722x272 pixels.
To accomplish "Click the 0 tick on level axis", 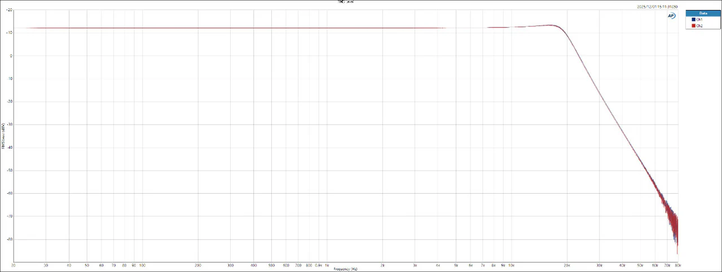I will click(x=11, y=56).
